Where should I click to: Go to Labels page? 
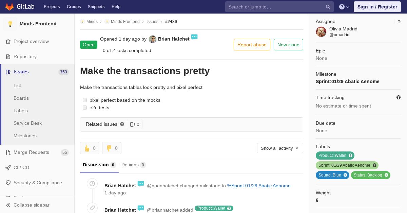pos(21,111)
